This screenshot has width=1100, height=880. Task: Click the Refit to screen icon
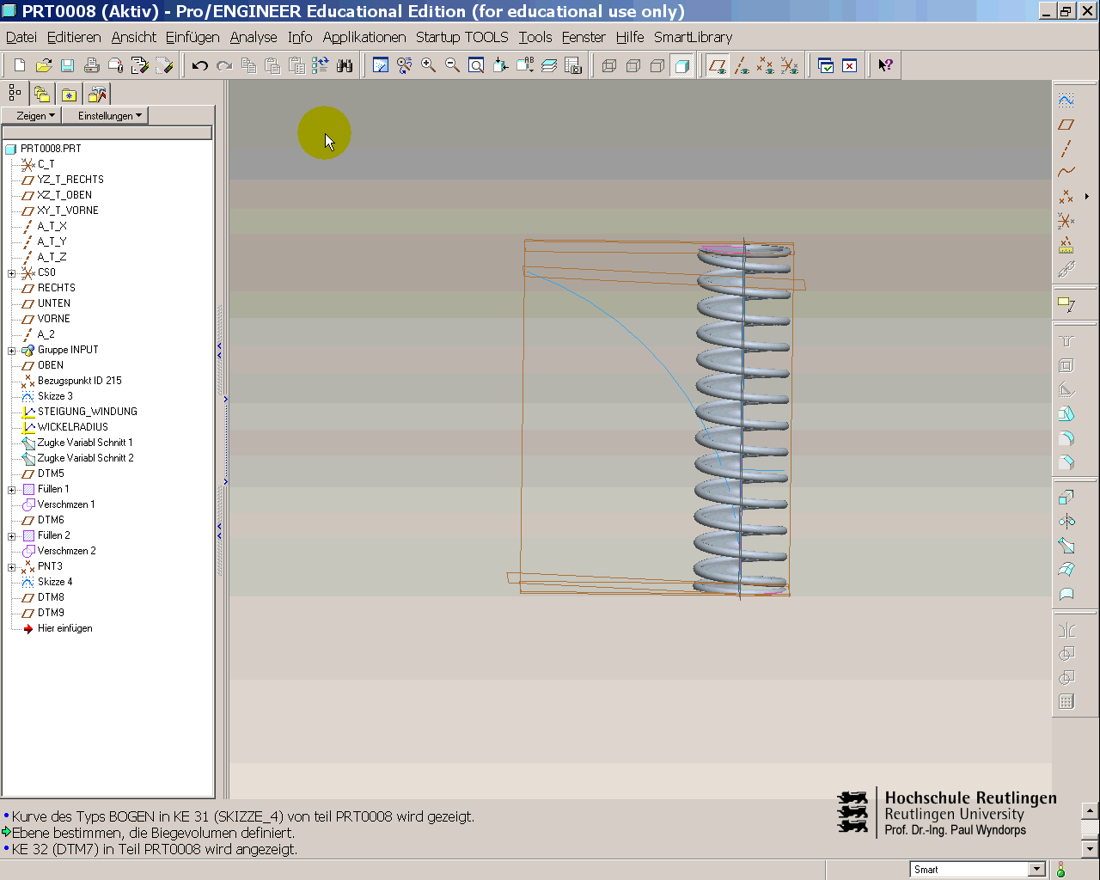point(476,65)
